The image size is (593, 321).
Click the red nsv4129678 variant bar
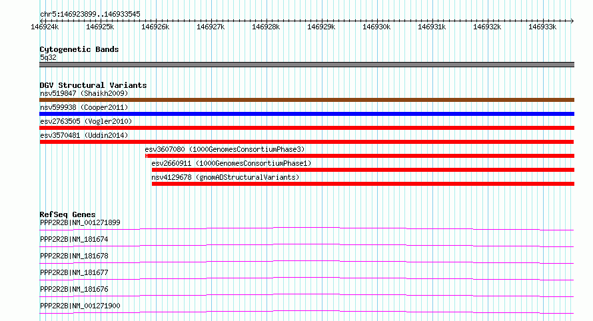point(363,184)
